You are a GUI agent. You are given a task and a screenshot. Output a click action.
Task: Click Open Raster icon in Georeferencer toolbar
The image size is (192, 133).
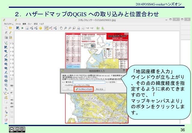coord(18,28)
